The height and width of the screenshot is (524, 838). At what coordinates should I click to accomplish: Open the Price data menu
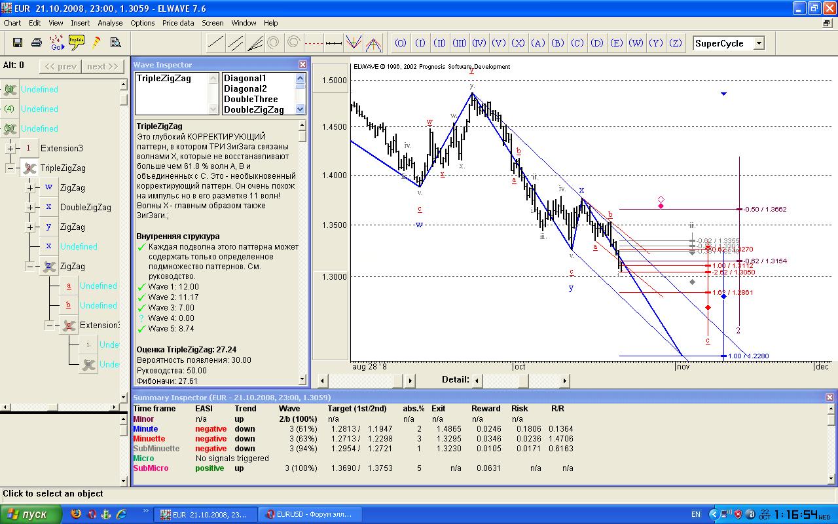pyautogui.click(x=178, y=23)
